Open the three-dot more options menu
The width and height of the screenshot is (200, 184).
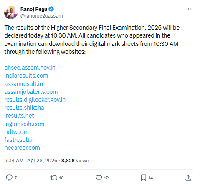coord(190,9)
